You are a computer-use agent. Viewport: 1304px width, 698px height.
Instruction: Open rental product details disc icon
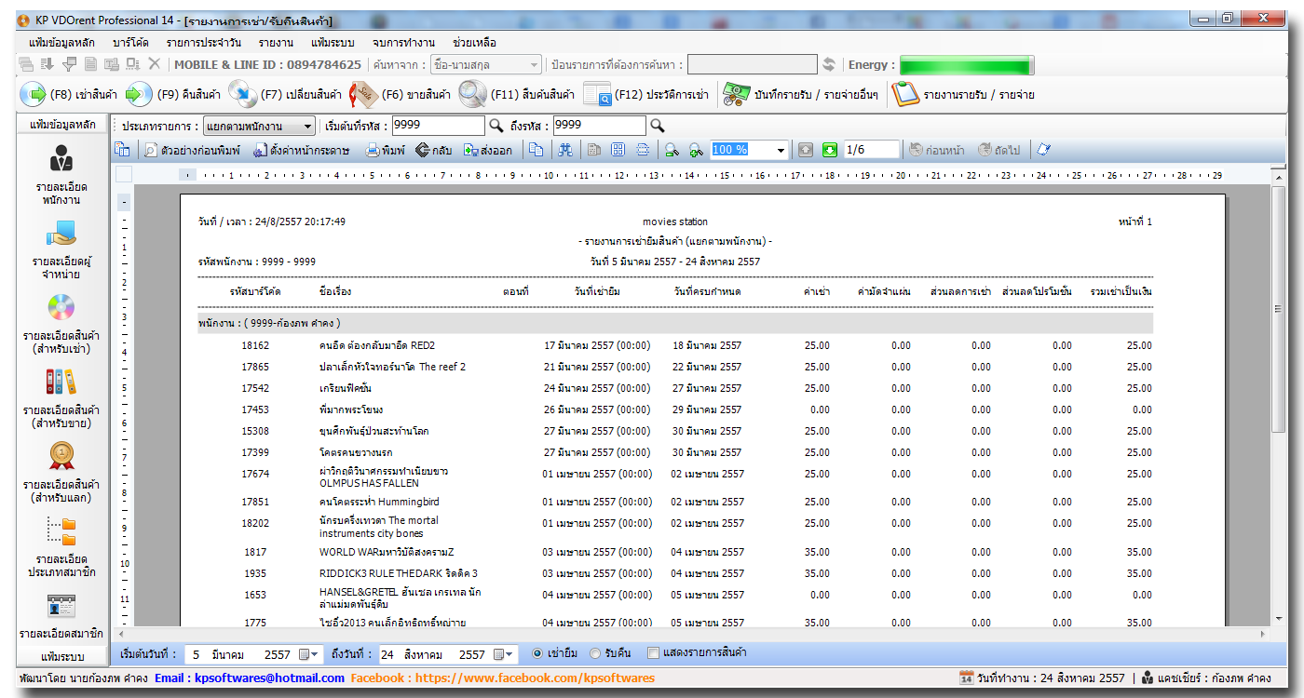(61, 307)
